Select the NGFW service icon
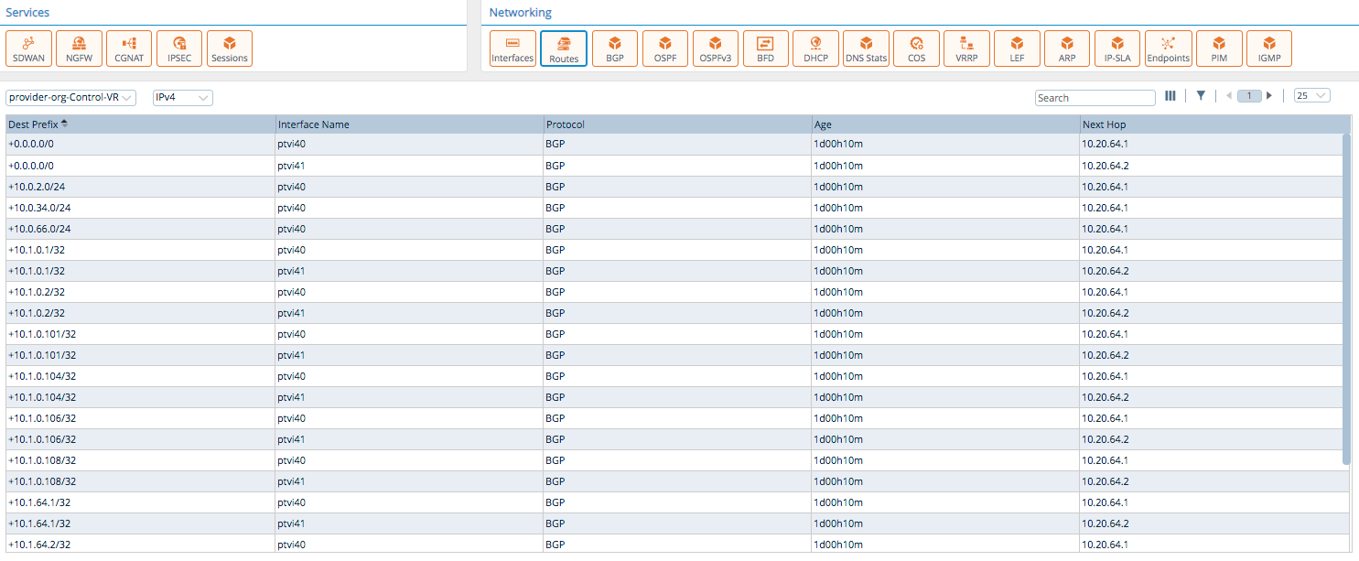The height and width of the screenshot is (561, 1359). 79,48
